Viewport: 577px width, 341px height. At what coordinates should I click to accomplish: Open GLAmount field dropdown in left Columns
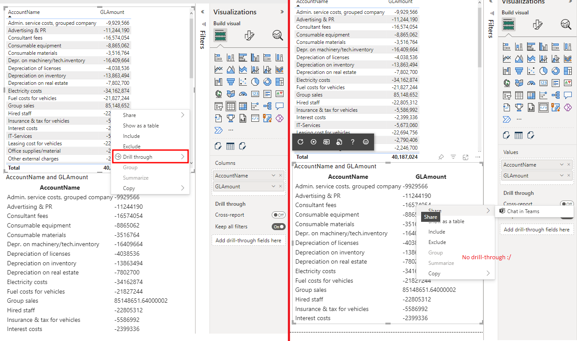273,187
